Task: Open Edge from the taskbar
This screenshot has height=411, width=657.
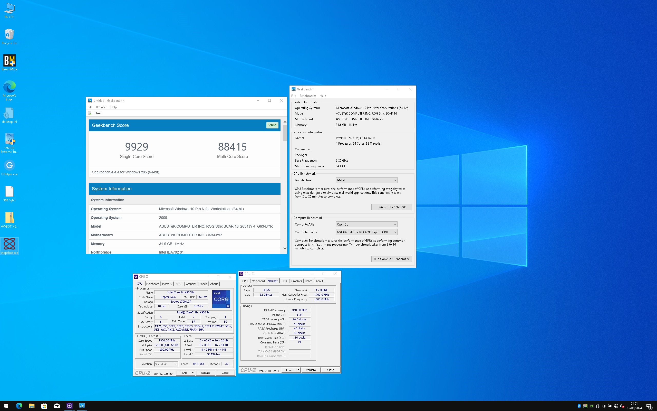Action: pyautogui.click(x=19, y=406)
